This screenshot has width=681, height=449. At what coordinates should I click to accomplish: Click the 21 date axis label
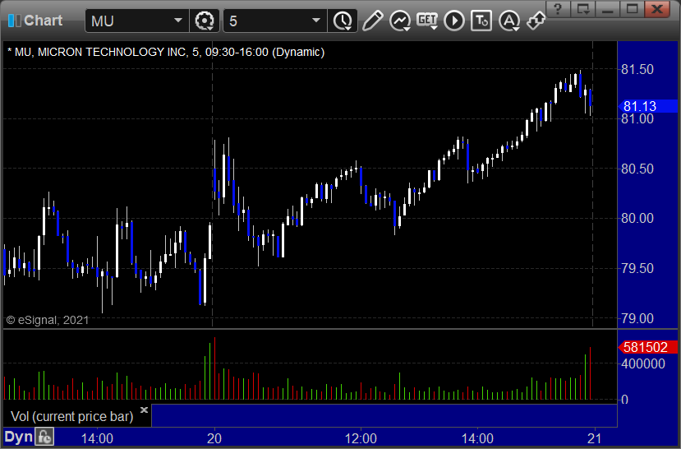pos(594,438)
